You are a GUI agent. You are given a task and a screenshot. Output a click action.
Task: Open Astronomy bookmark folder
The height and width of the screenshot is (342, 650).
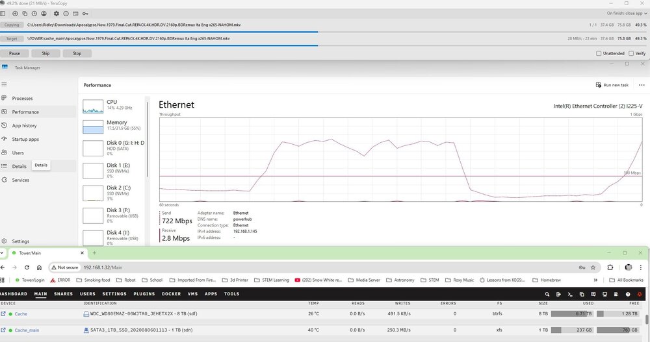(400, 280)
